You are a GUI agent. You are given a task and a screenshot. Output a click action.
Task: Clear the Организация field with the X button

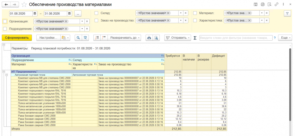(x=87, y=21)
